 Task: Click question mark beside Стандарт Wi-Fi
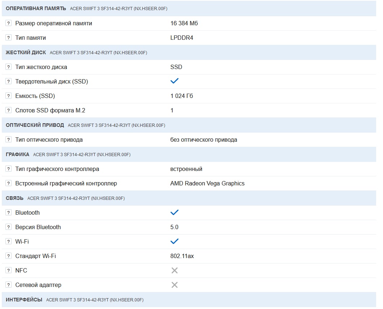9,256
